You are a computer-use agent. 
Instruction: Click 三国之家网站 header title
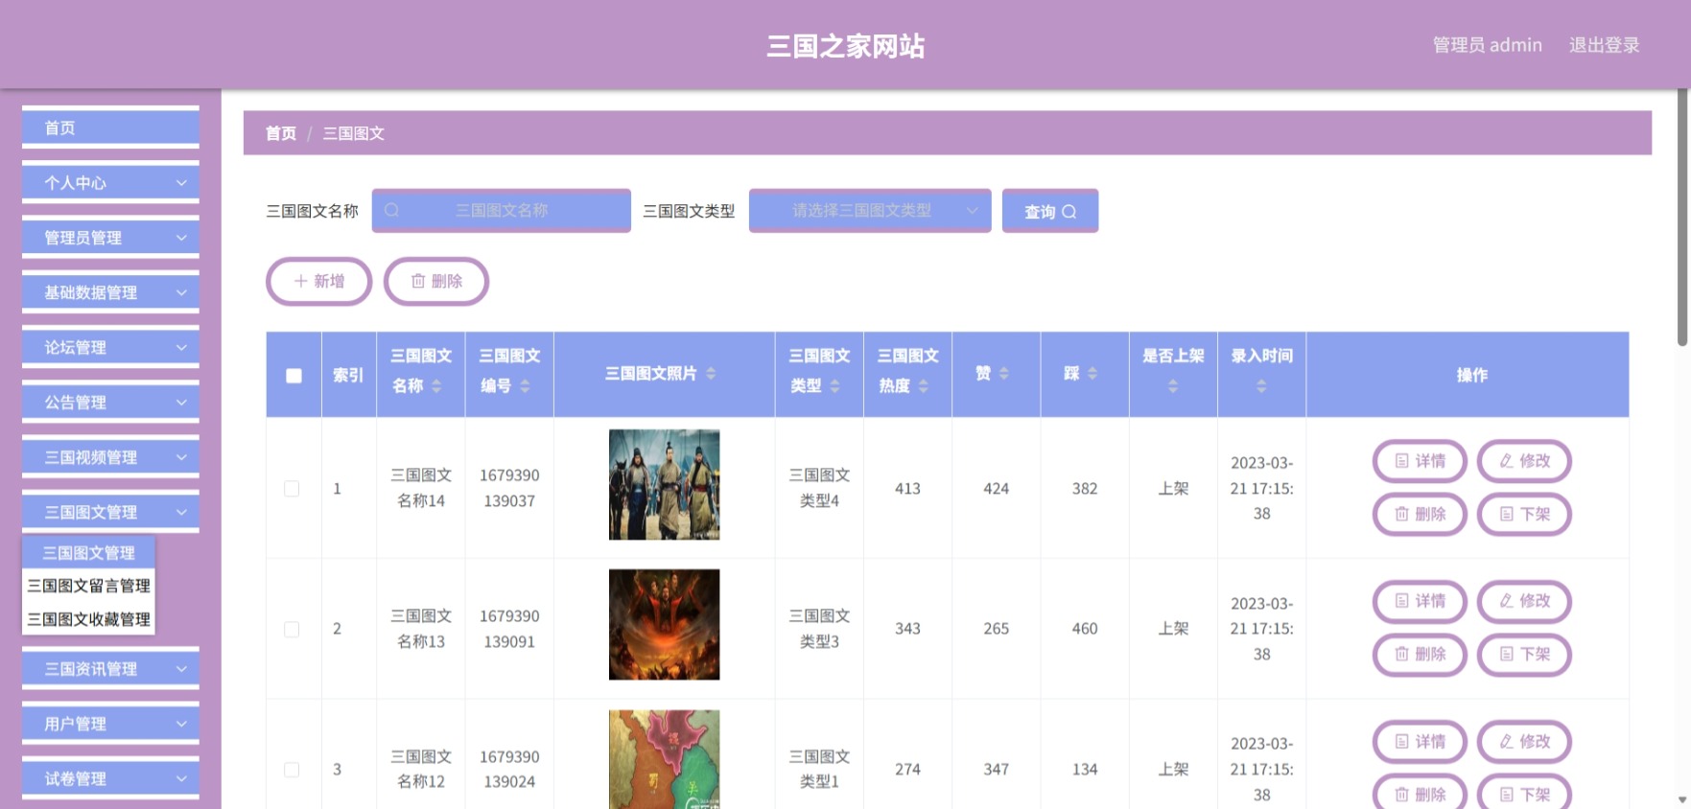(x=845, y=46)
